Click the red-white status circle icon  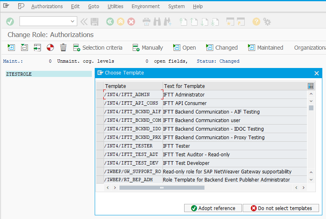pyautogui.click(x=50, y=48)
